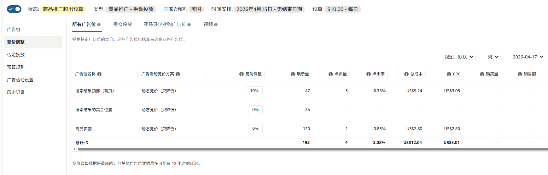Click info icon next to 视频 tab
This screenshot has width=548, height=175.
pos(216,25)
